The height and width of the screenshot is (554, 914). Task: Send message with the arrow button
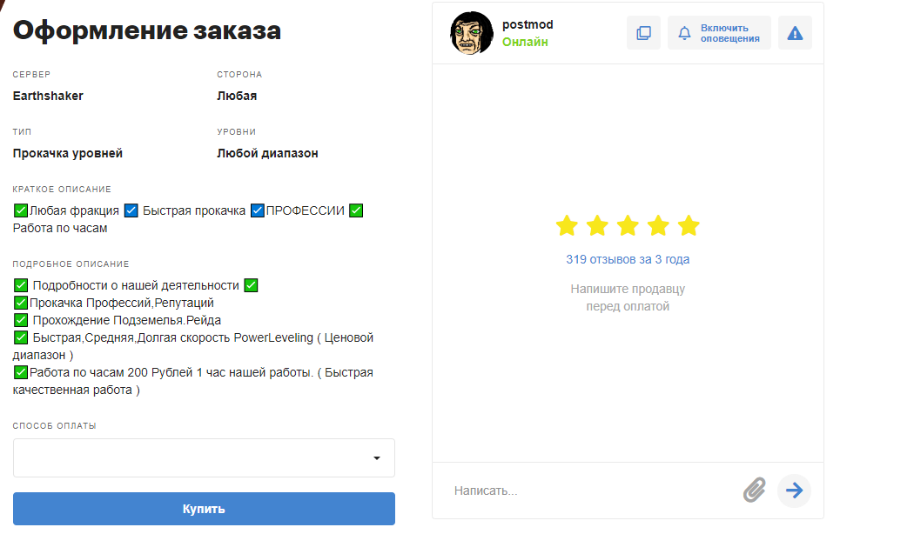pos(794,491)
